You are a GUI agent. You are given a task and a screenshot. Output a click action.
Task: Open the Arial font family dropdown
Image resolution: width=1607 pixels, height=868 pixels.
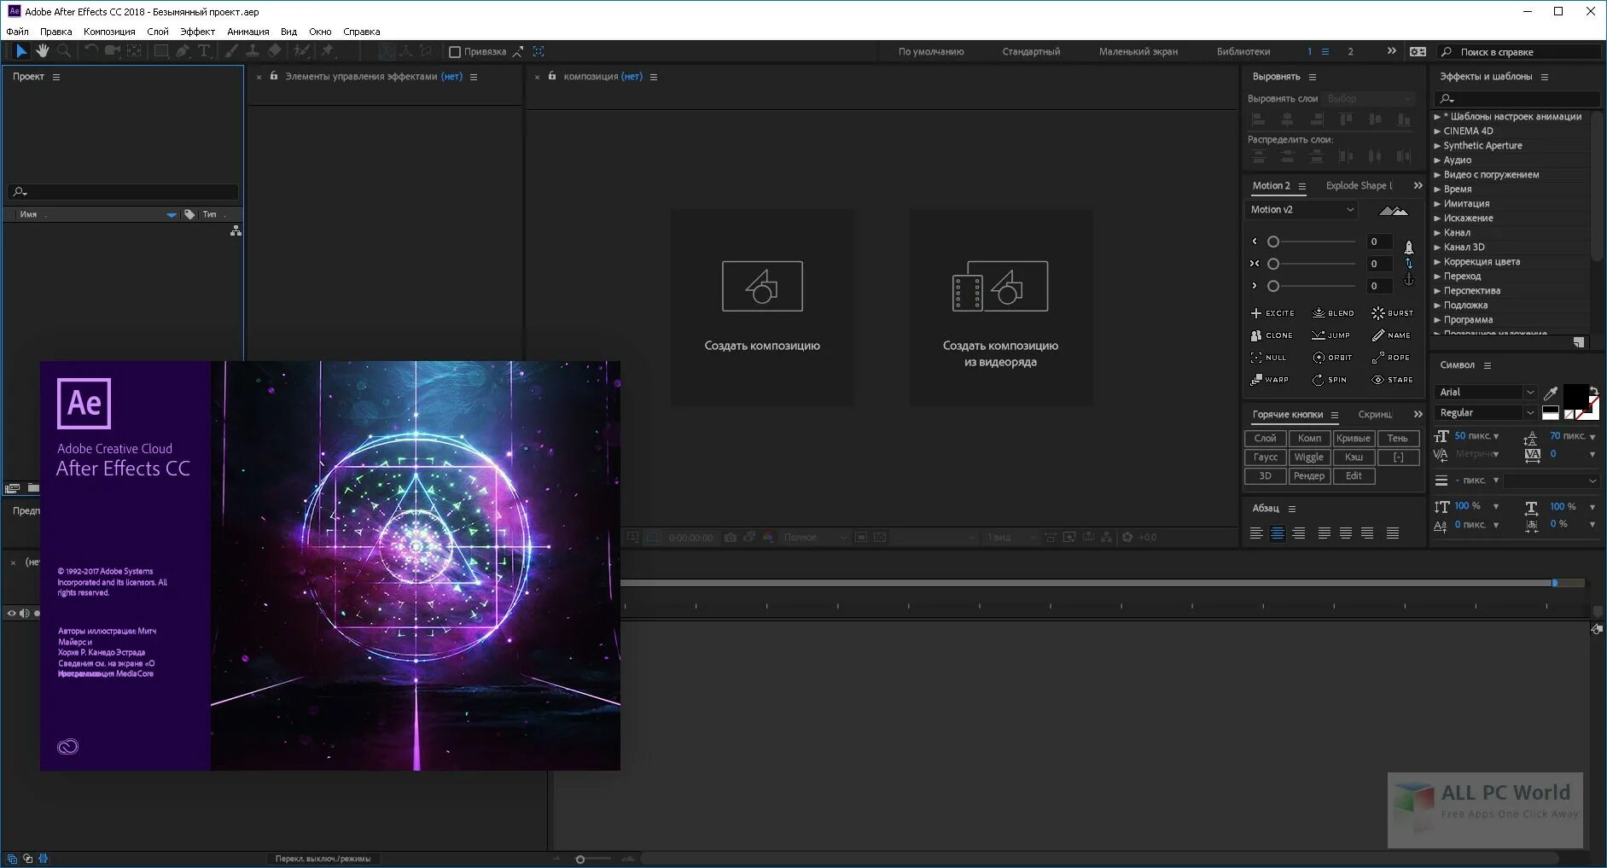point(1485,393)
